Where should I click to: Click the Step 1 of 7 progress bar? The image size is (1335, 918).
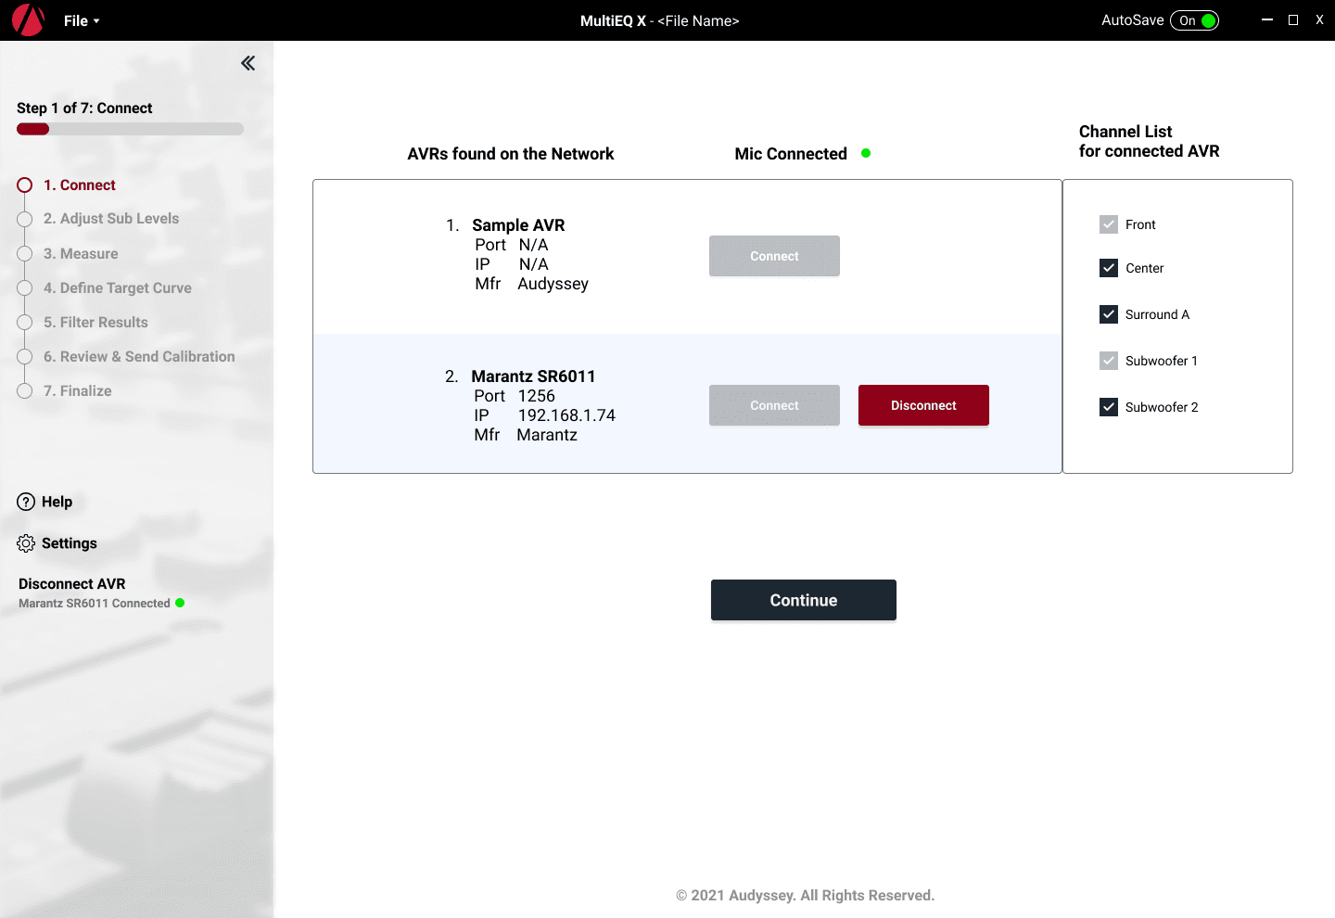pyautogui.click(x=130, y=129)
